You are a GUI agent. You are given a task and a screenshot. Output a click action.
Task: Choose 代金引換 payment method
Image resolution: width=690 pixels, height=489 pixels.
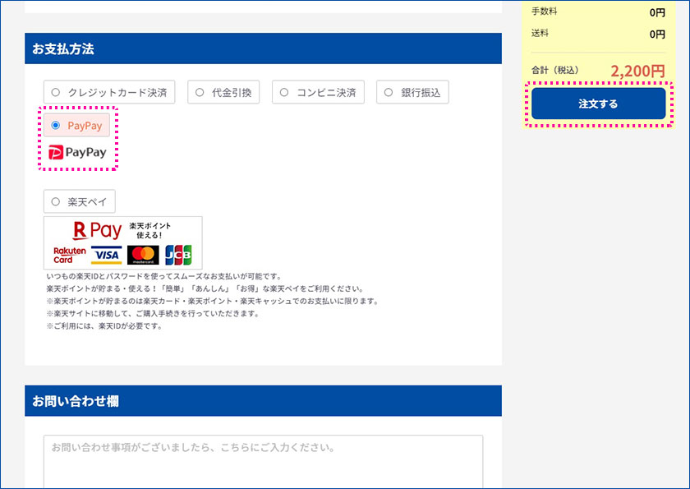pyautogui.click(x=223, y=92)
